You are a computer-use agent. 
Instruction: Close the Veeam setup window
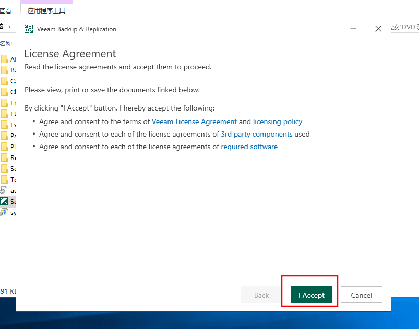(378, 29)
